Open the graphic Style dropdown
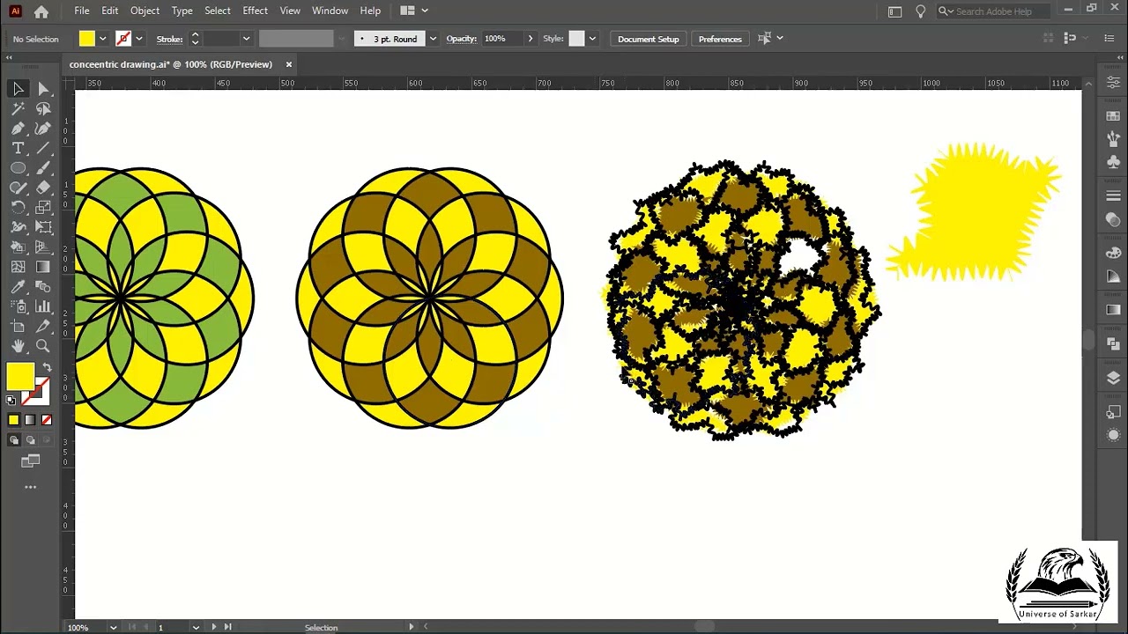The image size is (1128, 634). [x=592, y=39]
